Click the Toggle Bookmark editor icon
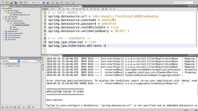The width and height of the screenshot is (198, 111). pyautogui.click(x=98, y=9)
